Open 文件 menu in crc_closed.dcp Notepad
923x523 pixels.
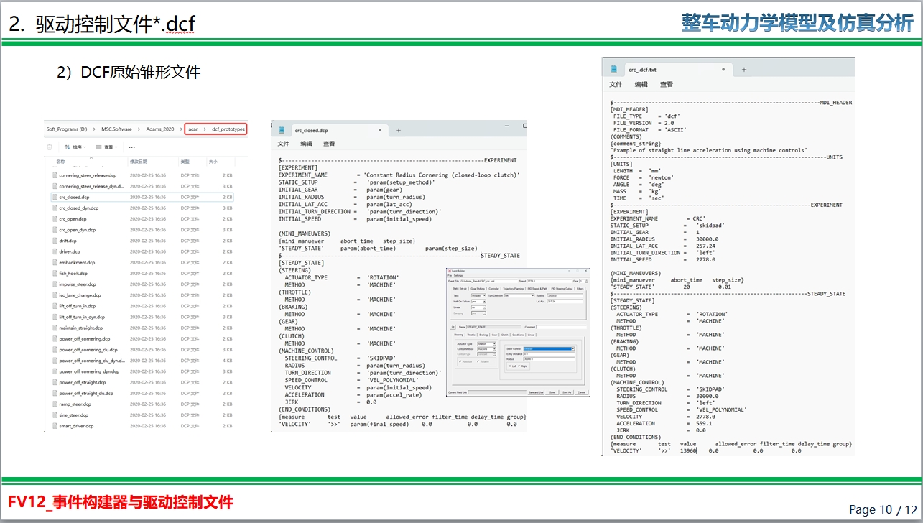pos(284,144)
